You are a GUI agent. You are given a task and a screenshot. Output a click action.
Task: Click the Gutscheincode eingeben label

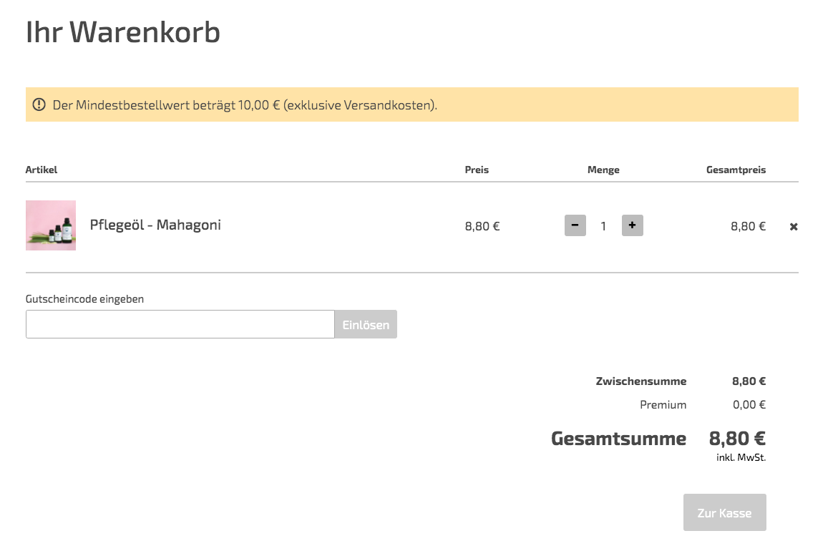(x=84, y=299)
